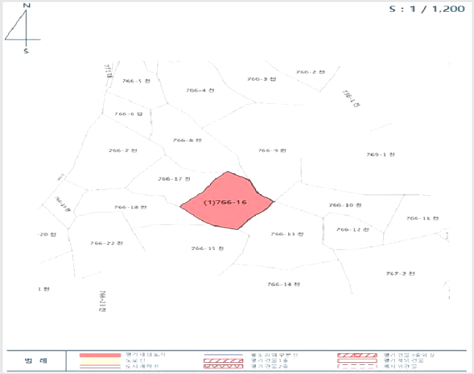
Task: Select parcel label 766-4 전
Action: (x=200, y=90)
